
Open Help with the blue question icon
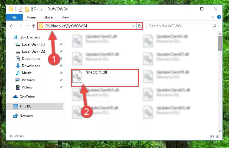[219, 17]
